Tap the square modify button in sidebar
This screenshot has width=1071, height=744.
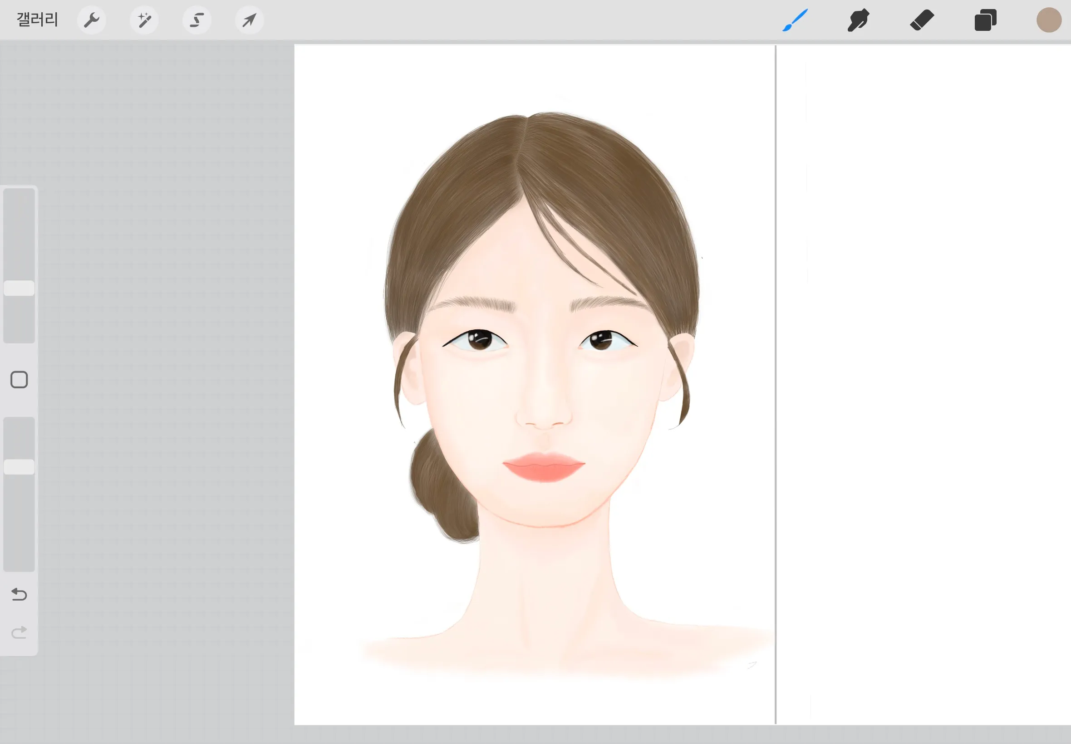click(x=19, y=379)
